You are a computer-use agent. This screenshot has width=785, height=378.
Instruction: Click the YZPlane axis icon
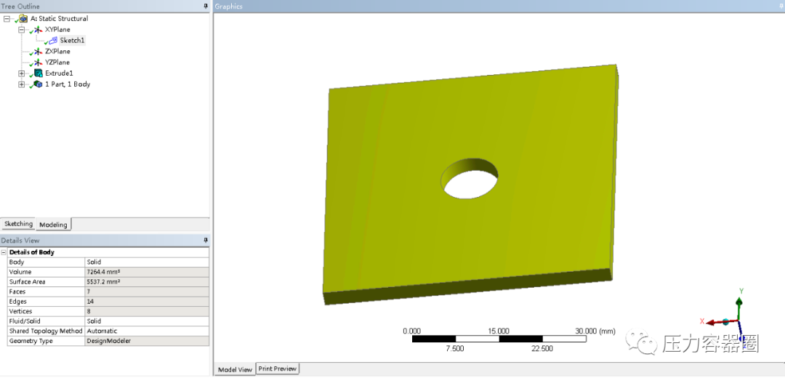point(38,63)
